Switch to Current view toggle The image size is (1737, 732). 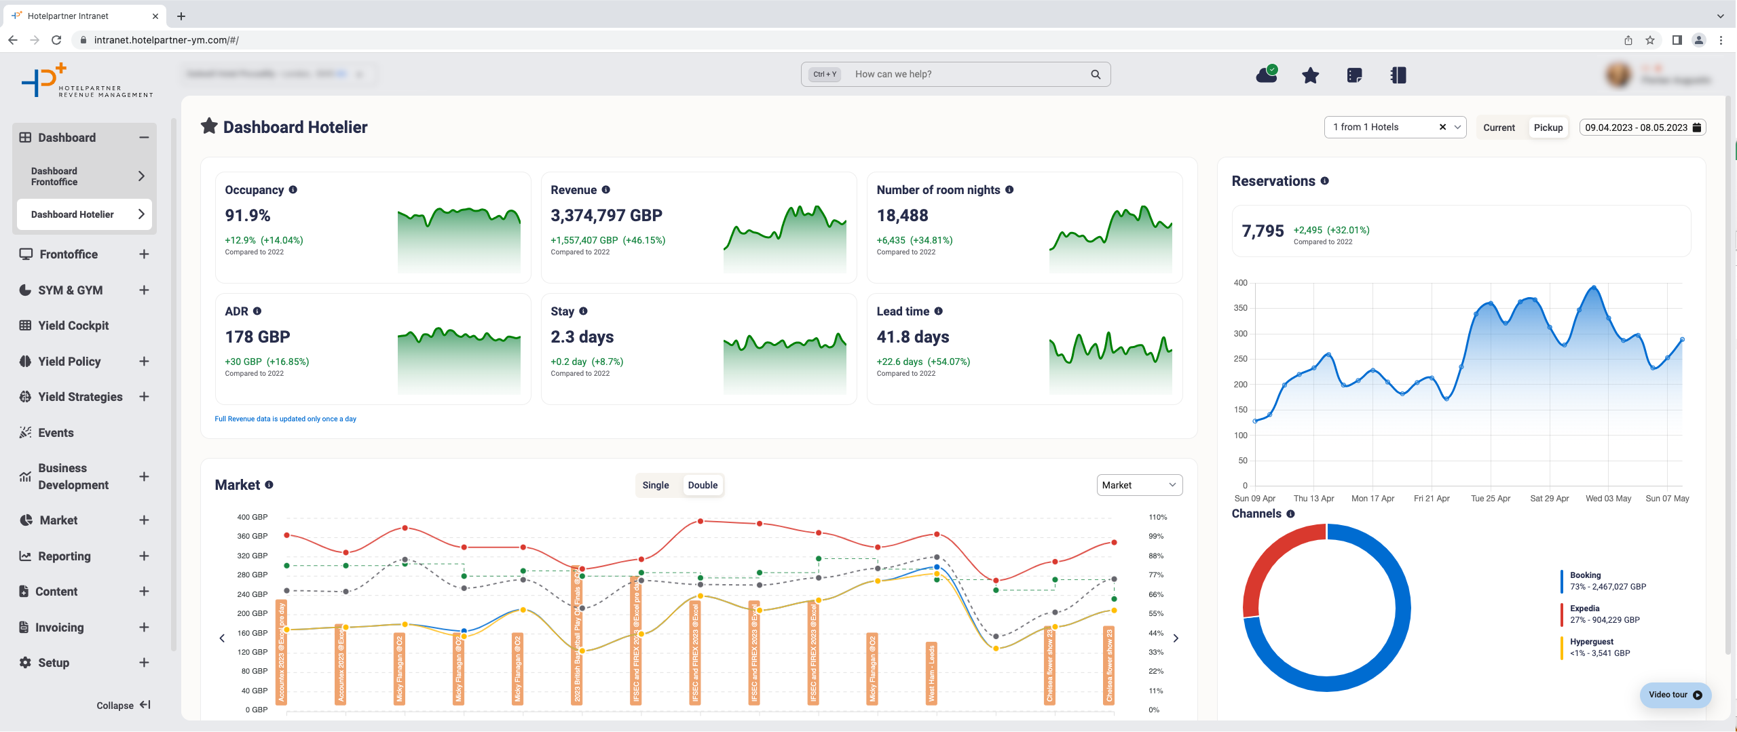tap(1499, 128)
